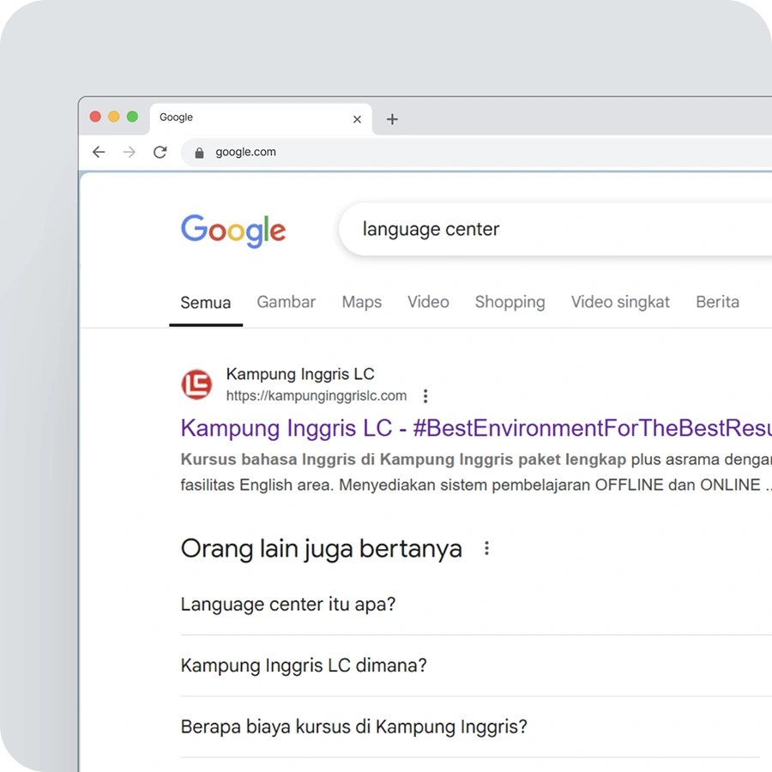This screenshot has width=772, height=772.
Task: Close the Google browser tab
Action: [x=357, y=119]
